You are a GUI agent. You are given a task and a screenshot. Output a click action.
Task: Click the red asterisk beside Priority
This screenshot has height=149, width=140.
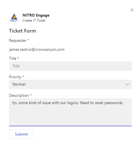23,76
